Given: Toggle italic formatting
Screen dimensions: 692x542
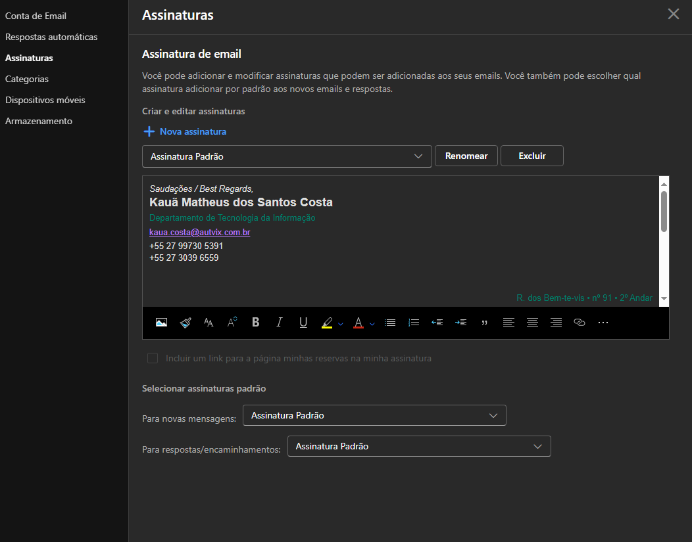Looking at the screenshot, I should (280, 323).
